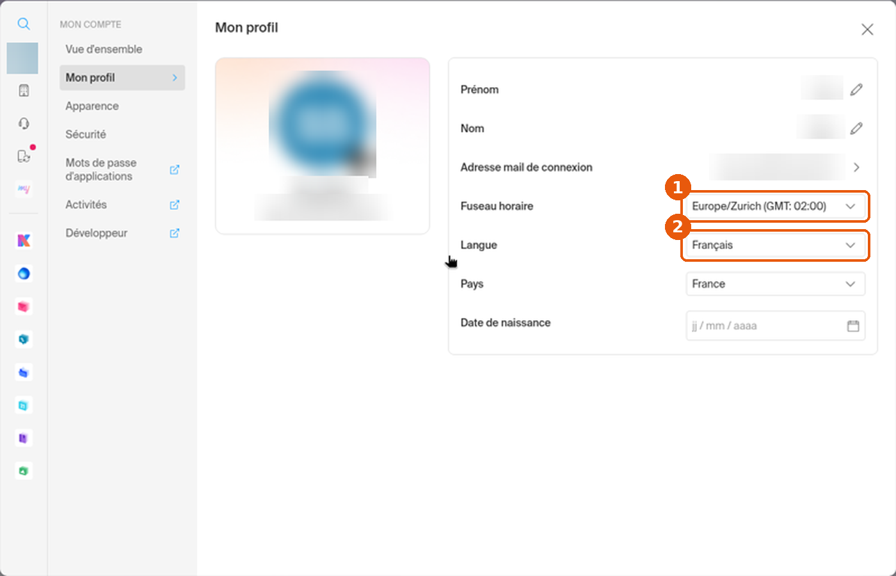Launch the green app icon at sidebar bottom
The width and height of the screenshot is (896, 576).
point(24,471)
